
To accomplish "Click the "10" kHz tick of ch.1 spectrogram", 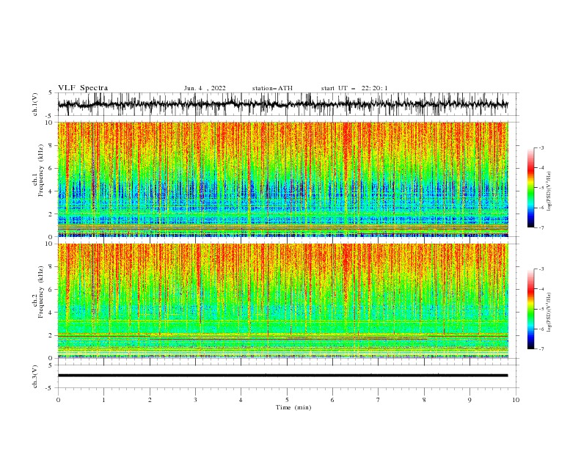I will pyautogui.click(x=51, y=123).
